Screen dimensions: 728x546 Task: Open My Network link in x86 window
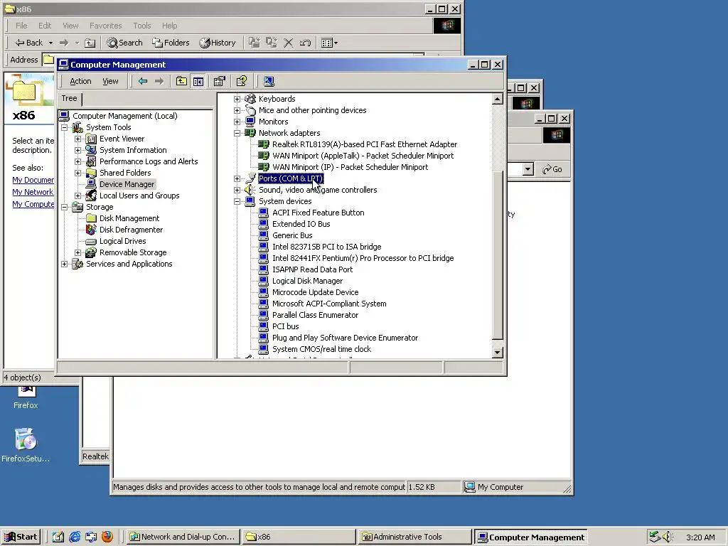point(33,192)
